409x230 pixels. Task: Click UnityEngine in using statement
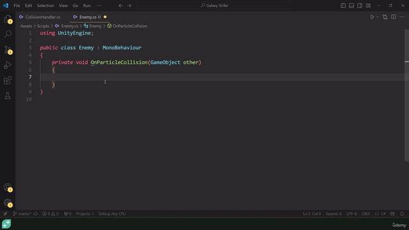tap(74, 33)
